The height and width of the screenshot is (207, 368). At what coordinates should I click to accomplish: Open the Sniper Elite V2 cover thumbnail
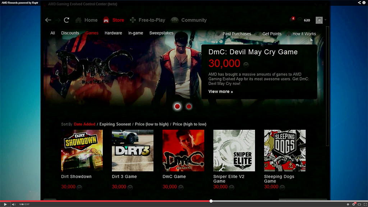[x=234, y=151]
